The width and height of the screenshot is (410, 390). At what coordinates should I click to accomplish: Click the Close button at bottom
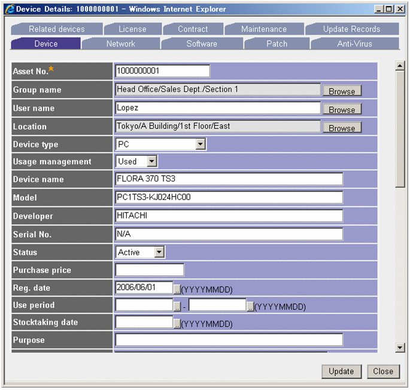coord(383,371)
